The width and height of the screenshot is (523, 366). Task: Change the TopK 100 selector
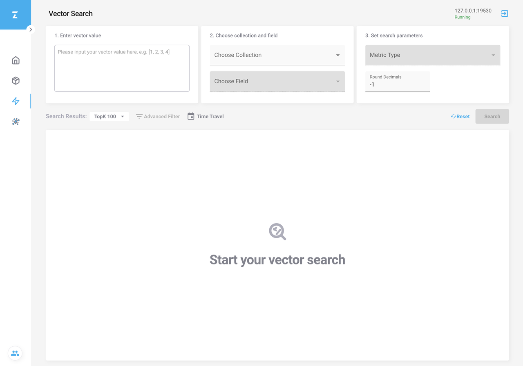pos(109,116)
